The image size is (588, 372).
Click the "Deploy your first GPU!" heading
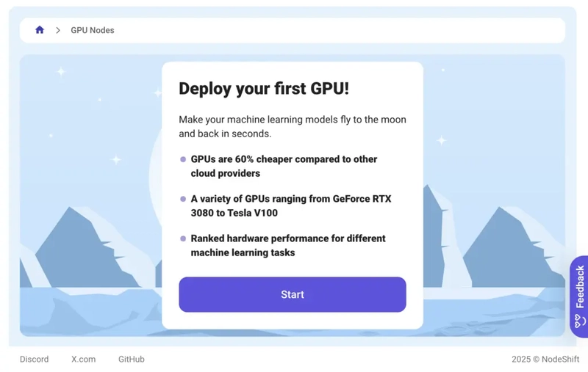point(264,89)
